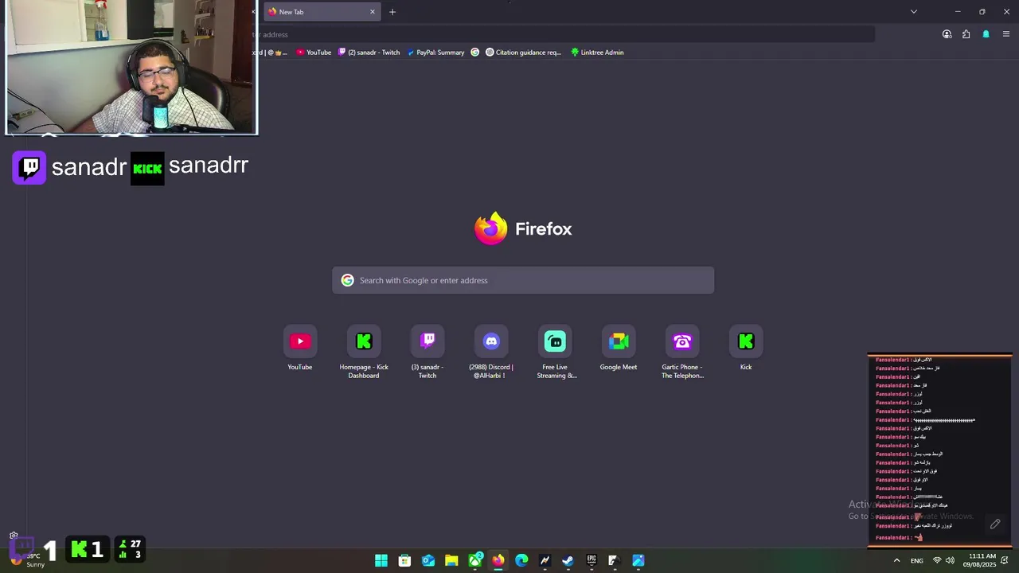Open a new tab with plus button
1019x573 pixels.
pos(392,12)
